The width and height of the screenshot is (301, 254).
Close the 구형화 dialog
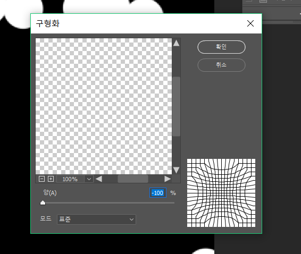click(250, 23)
